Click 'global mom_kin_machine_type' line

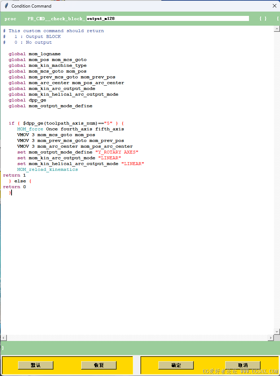coord(47,65)
